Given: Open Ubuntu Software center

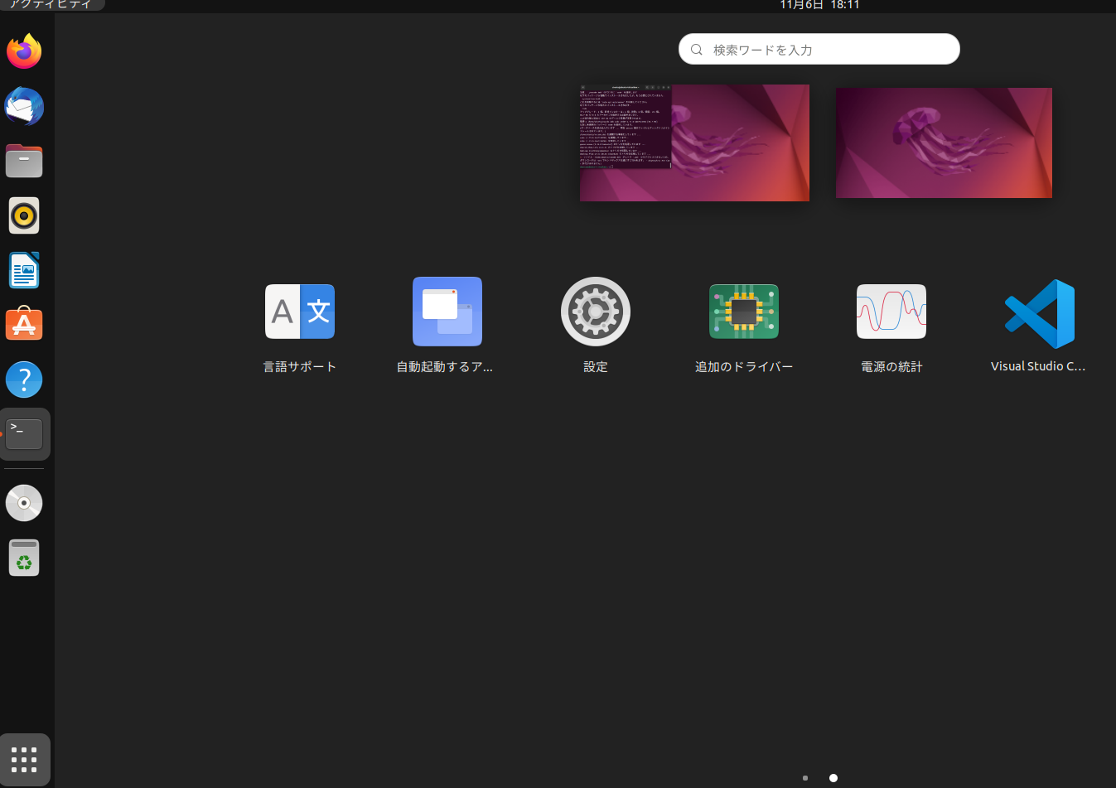Looking at the screenshot, I should (24, 324).
